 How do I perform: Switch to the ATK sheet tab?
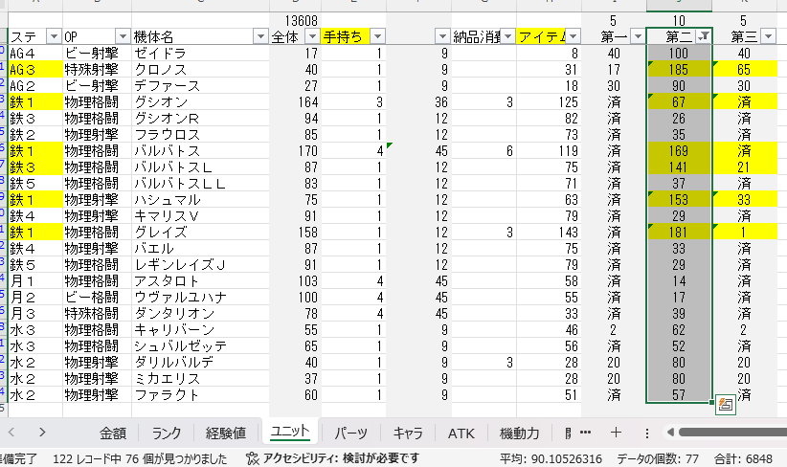tap(461, 433)
